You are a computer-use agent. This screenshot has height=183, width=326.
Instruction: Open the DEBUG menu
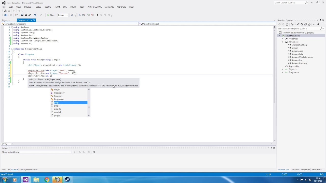point(48,7)
